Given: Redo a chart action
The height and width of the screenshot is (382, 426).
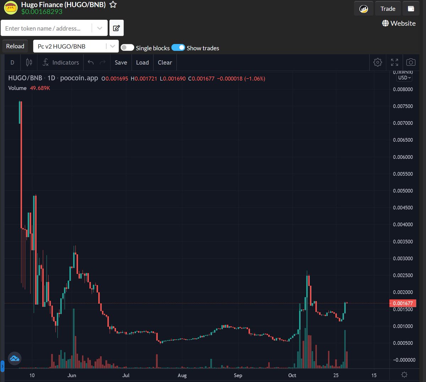Looking at the screenshot, I should [x=102, y=62].
